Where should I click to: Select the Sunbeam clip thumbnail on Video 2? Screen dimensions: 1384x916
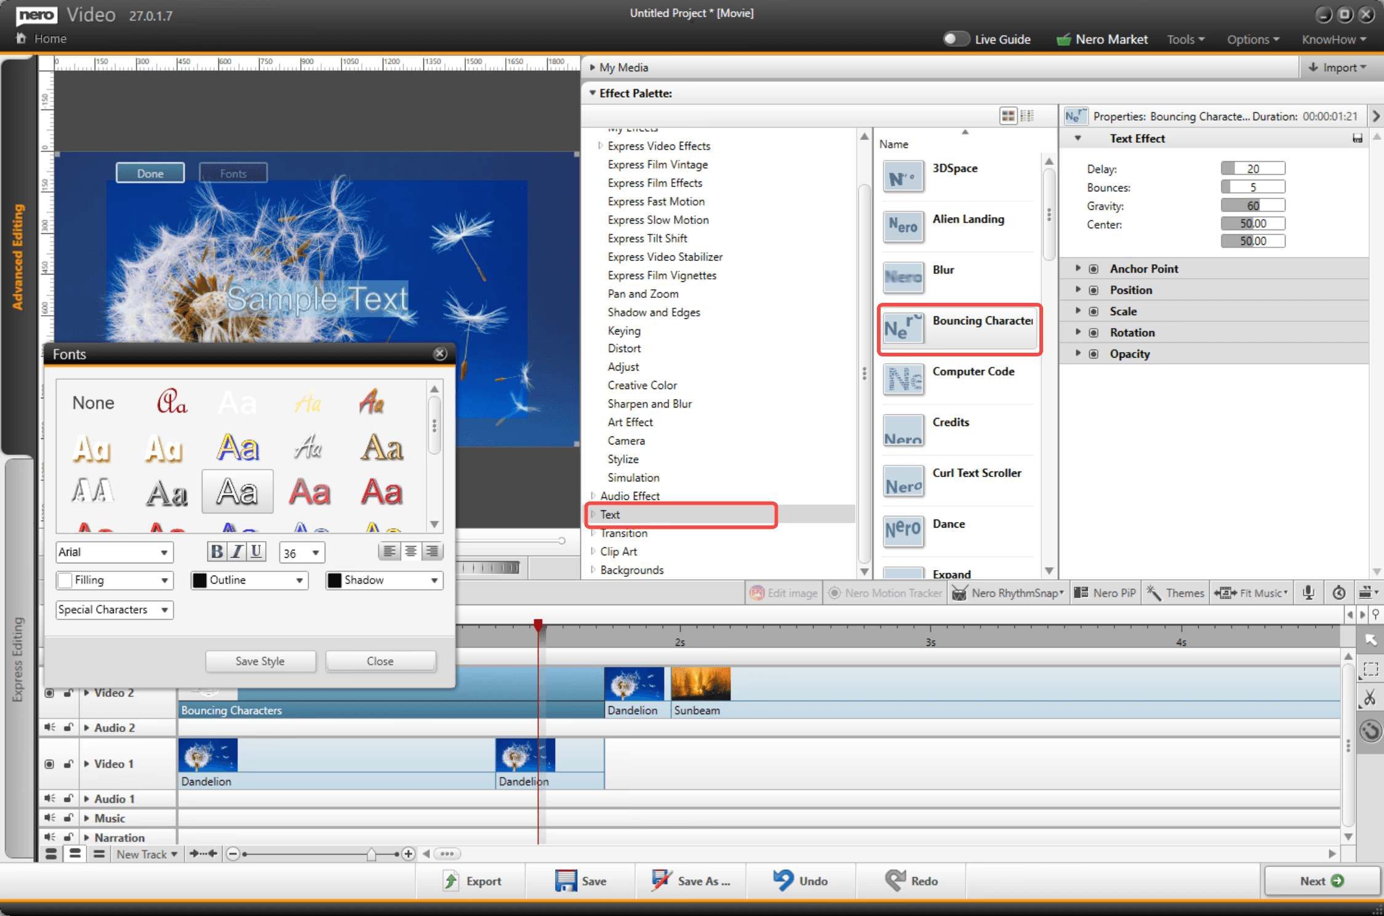tap(701, 684)
